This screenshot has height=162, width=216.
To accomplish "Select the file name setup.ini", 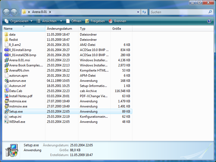I will pyautogui.click(x=15, y=117).
